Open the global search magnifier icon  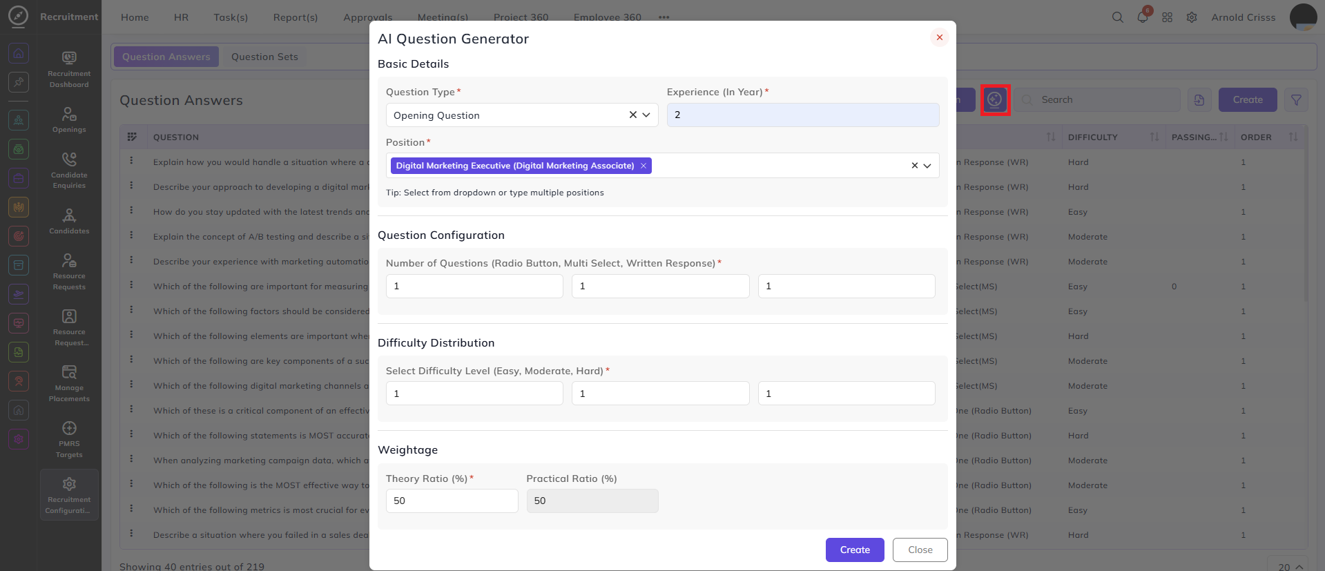[1117, 17]
